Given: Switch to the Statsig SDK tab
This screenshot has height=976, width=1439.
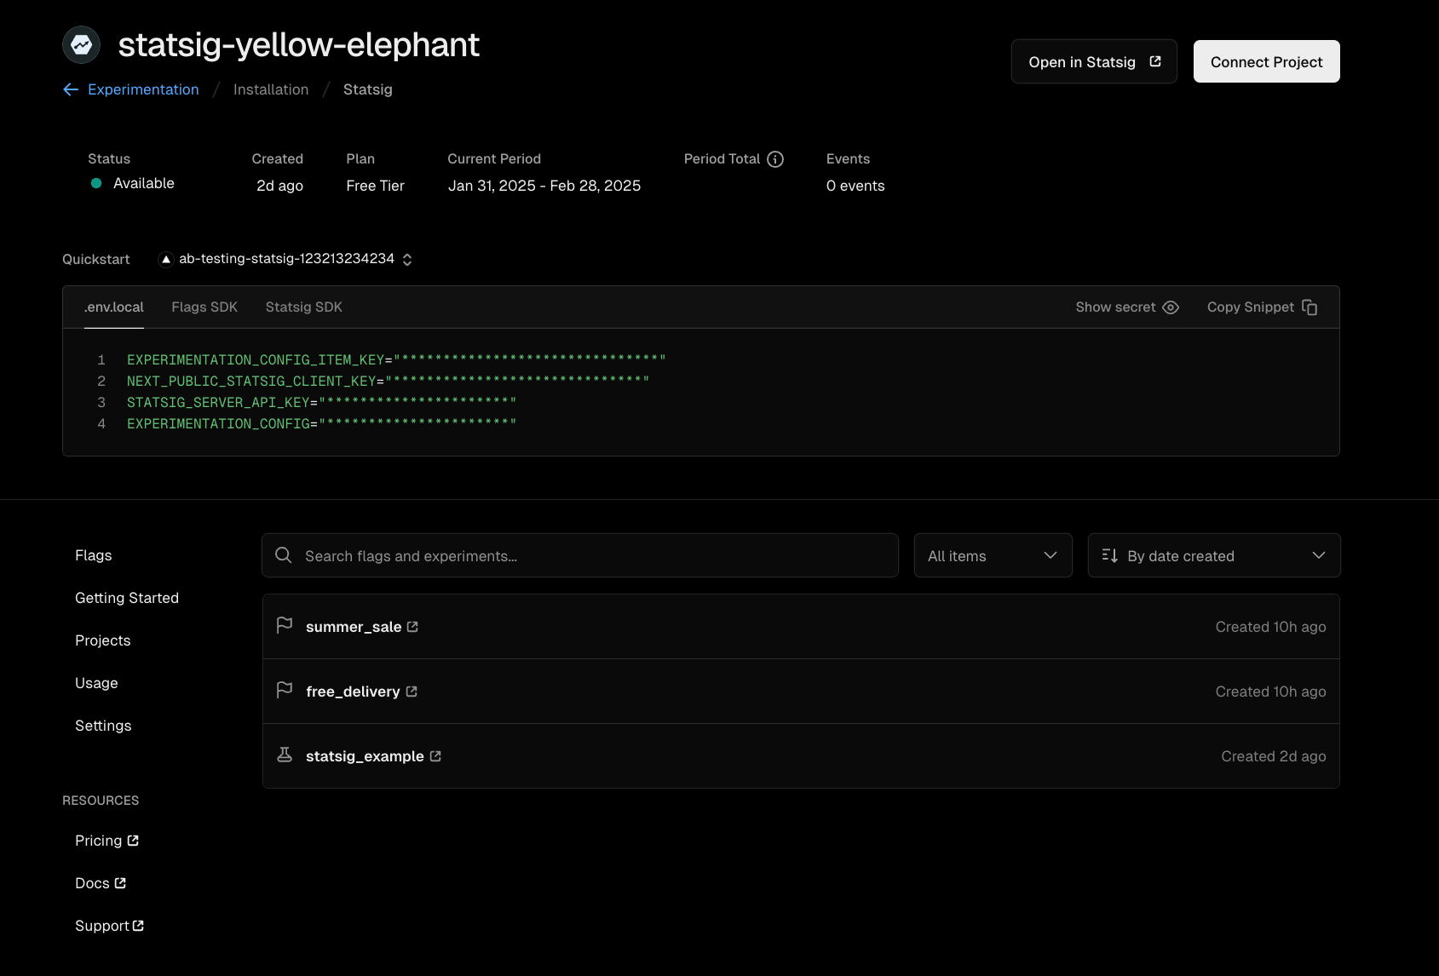Looking at the screenshot, I should click(302, 307).
